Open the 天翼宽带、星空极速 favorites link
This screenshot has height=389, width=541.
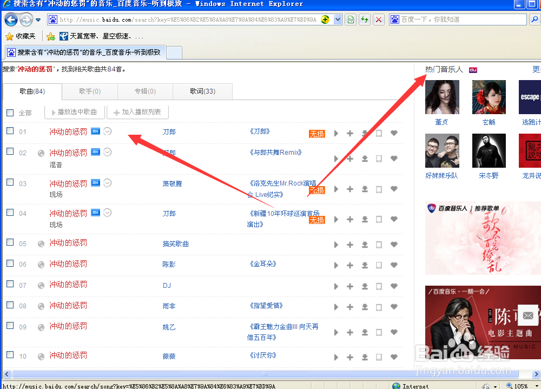[101, 36]
